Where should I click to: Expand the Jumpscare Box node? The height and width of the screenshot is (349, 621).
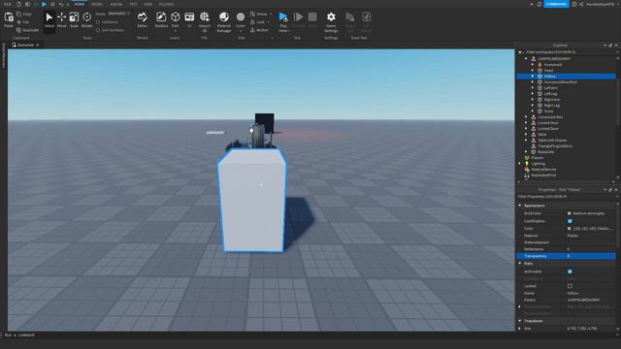[526, 117]
